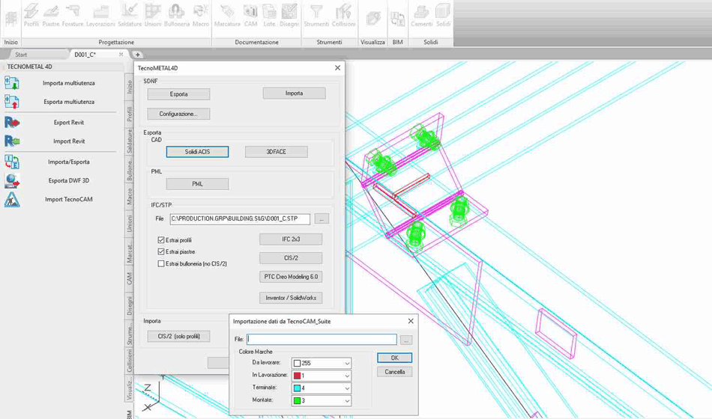Uncheck the Estrai profili checkbox
Image resolution: width=712 pixels, height=419 pixels.
(161, 240)
